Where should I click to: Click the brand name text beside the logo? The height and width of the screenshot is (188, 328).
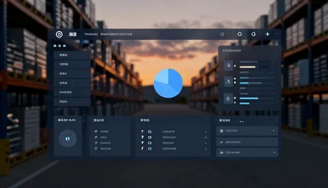point(73,34)
